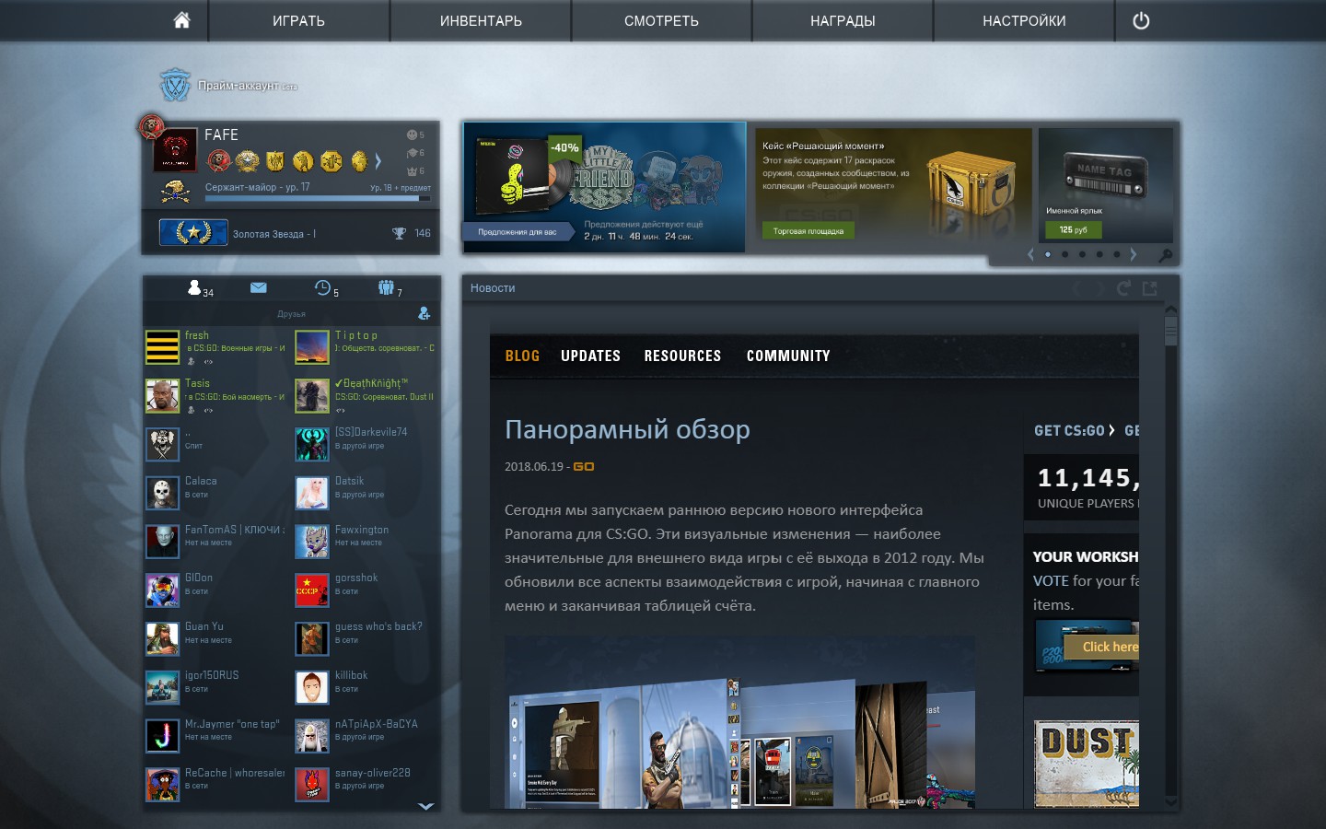Go to the home screen icon
Viewport: 1326px width, 829px height.
[x=182, y=20]
